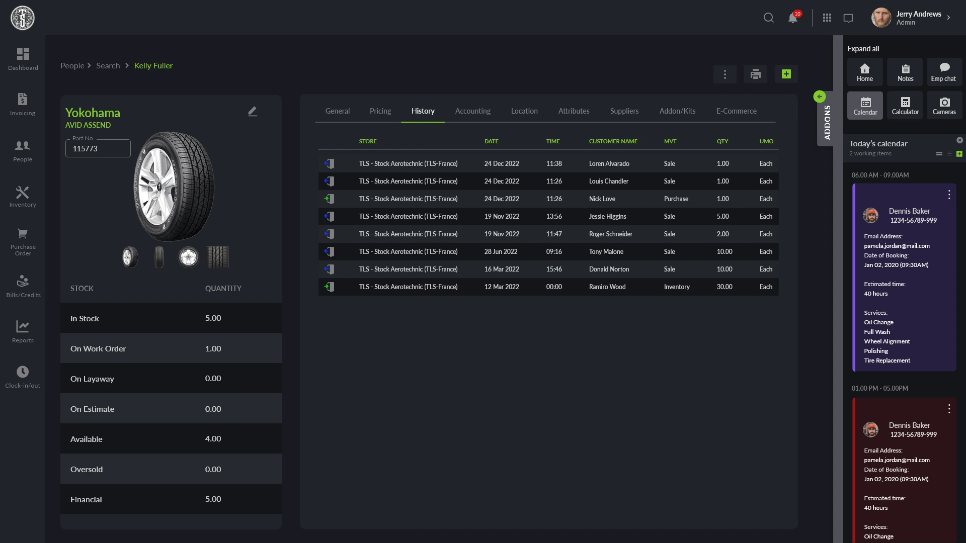Open Nick Love purchase row icon
This screenshot has height=543, width=966.
point(329,199)
